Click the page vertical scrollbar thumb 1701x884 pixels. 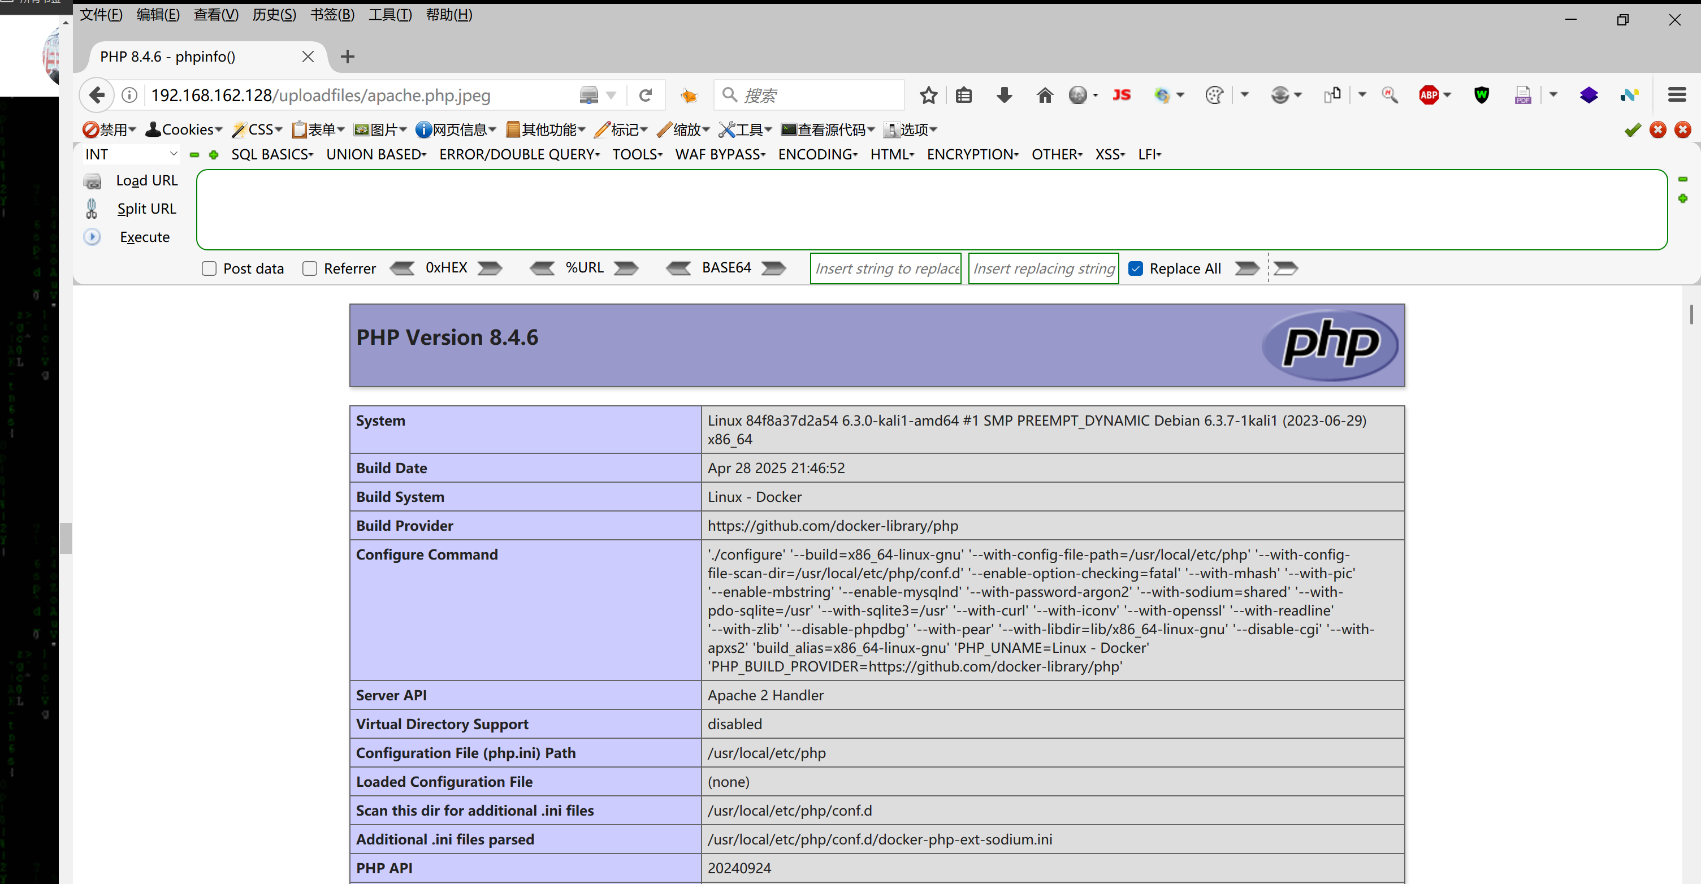pos(1691,314)
